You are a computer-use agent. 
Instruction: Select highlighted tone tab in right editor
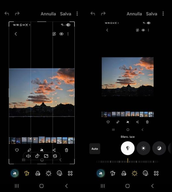[x=134, y=173]
